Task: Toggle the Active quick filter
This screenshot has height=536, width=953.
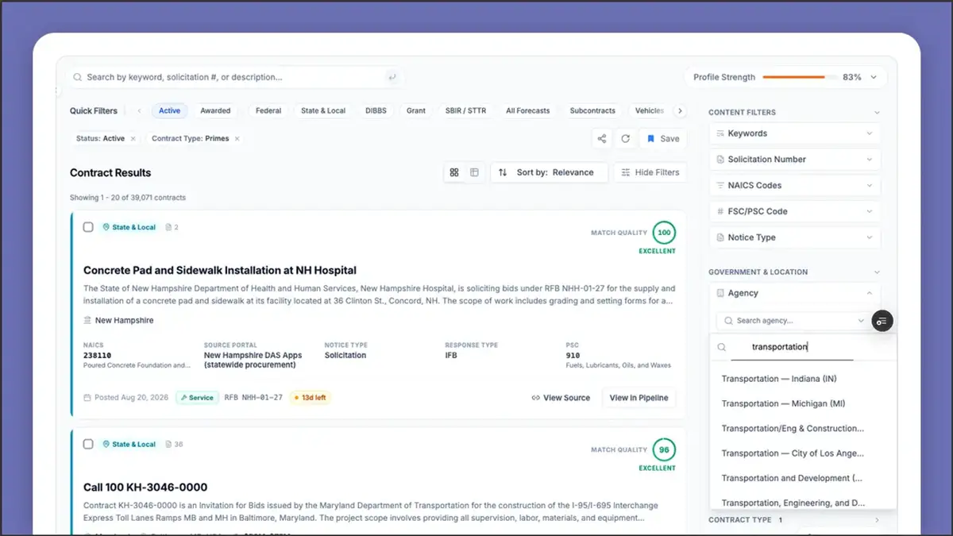Action: point(169,110)
